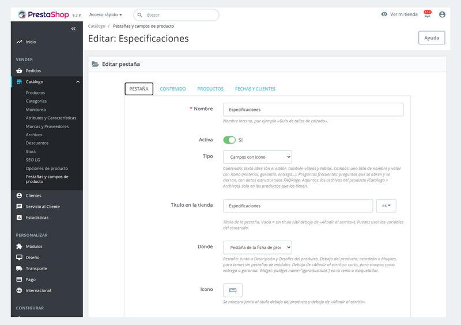Screen dimensions: 461x325
Task: Click the Catálogo breadcrumb link
Action: (x=96, y=26)
